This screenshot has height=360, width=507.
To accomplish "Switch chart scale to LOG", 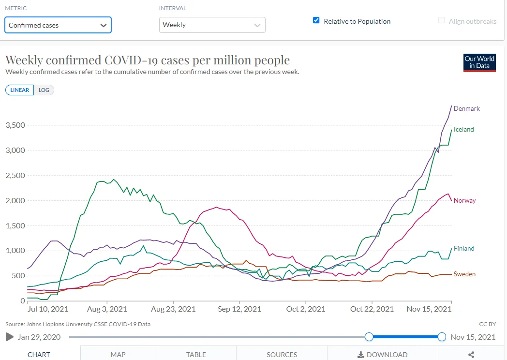I will click(44, 90).
